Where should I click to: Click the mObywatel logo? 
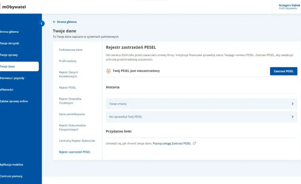click(14, 7)
